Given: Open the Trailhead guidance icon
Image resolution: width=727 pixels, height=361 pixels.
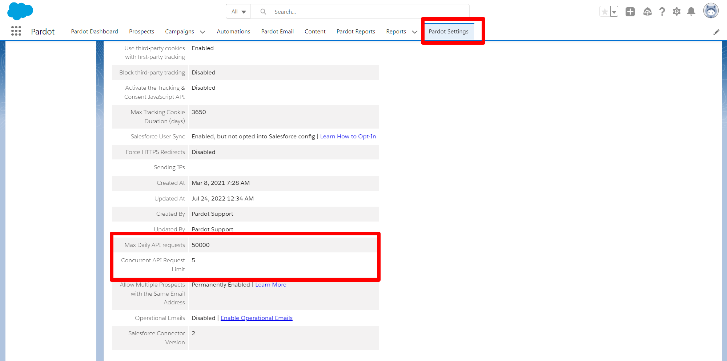Looking at the screenshot, I should point(647,12).
